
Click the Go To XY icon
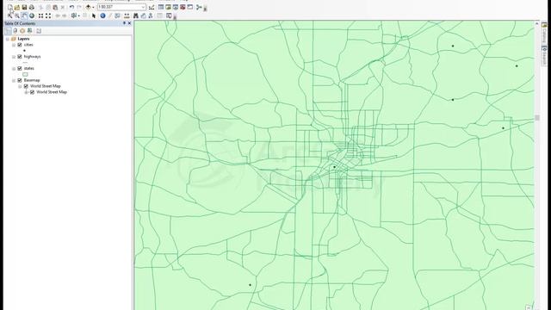151,15
